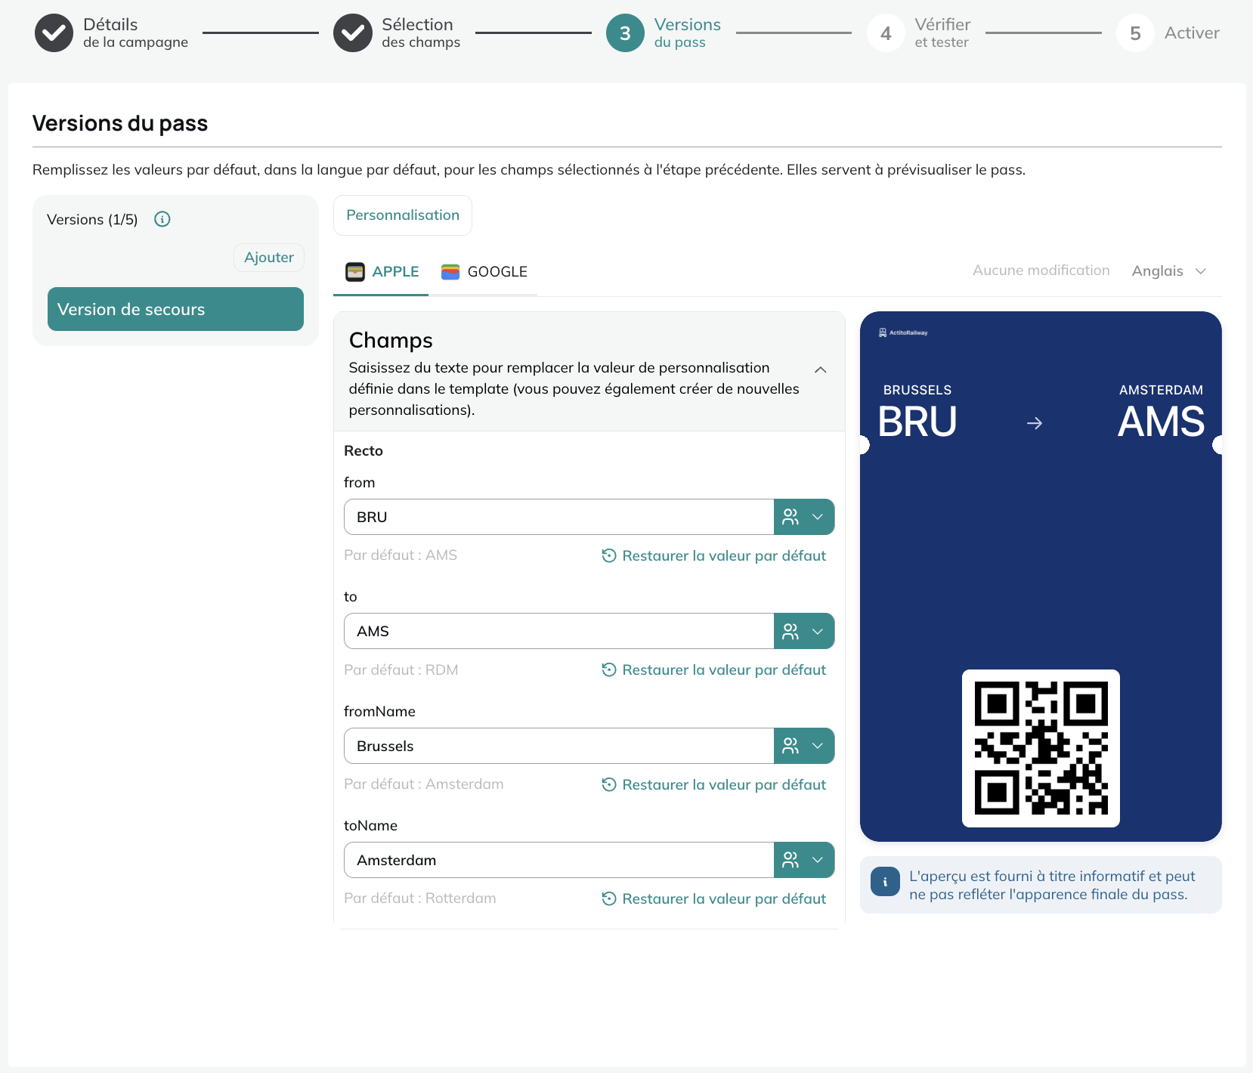This screenshot has height=1073, width=1253.
Task: Click restore icon under the to field
Action: pos(609,669)
